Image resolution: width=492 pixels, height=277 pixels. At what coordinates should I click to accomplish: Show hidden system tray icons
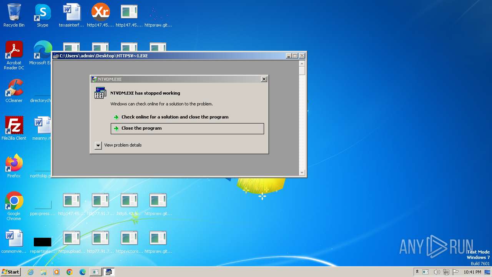click(x=417, y=272)
